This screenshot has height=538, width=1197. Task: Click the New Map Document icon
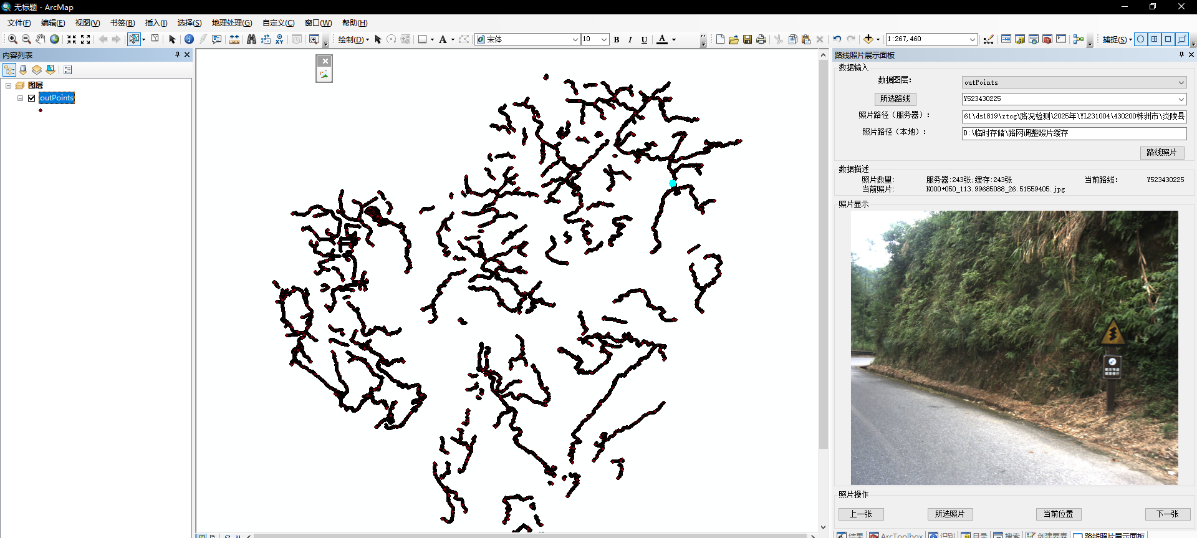tap(720, 39)
